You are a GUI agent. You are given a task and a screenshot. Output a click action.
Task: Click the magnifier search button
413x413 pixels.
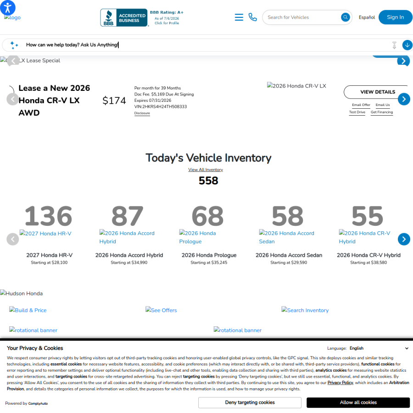point(345,17)
